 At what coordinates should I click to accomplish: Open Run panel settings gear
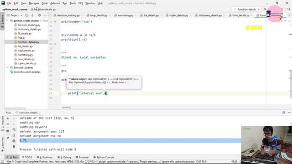(x=284, y=113)
